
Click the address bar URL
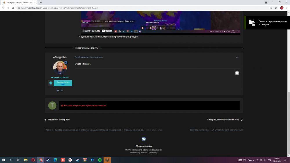click(59, 8)
